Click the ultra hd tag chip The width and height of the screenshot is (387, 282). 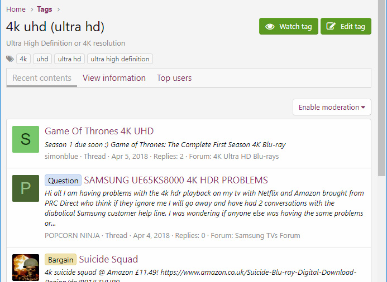point(69,59)
